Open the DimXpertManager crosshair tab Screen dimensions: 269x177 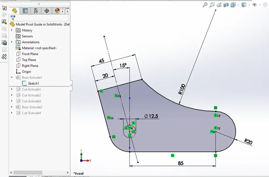point(46,11)
